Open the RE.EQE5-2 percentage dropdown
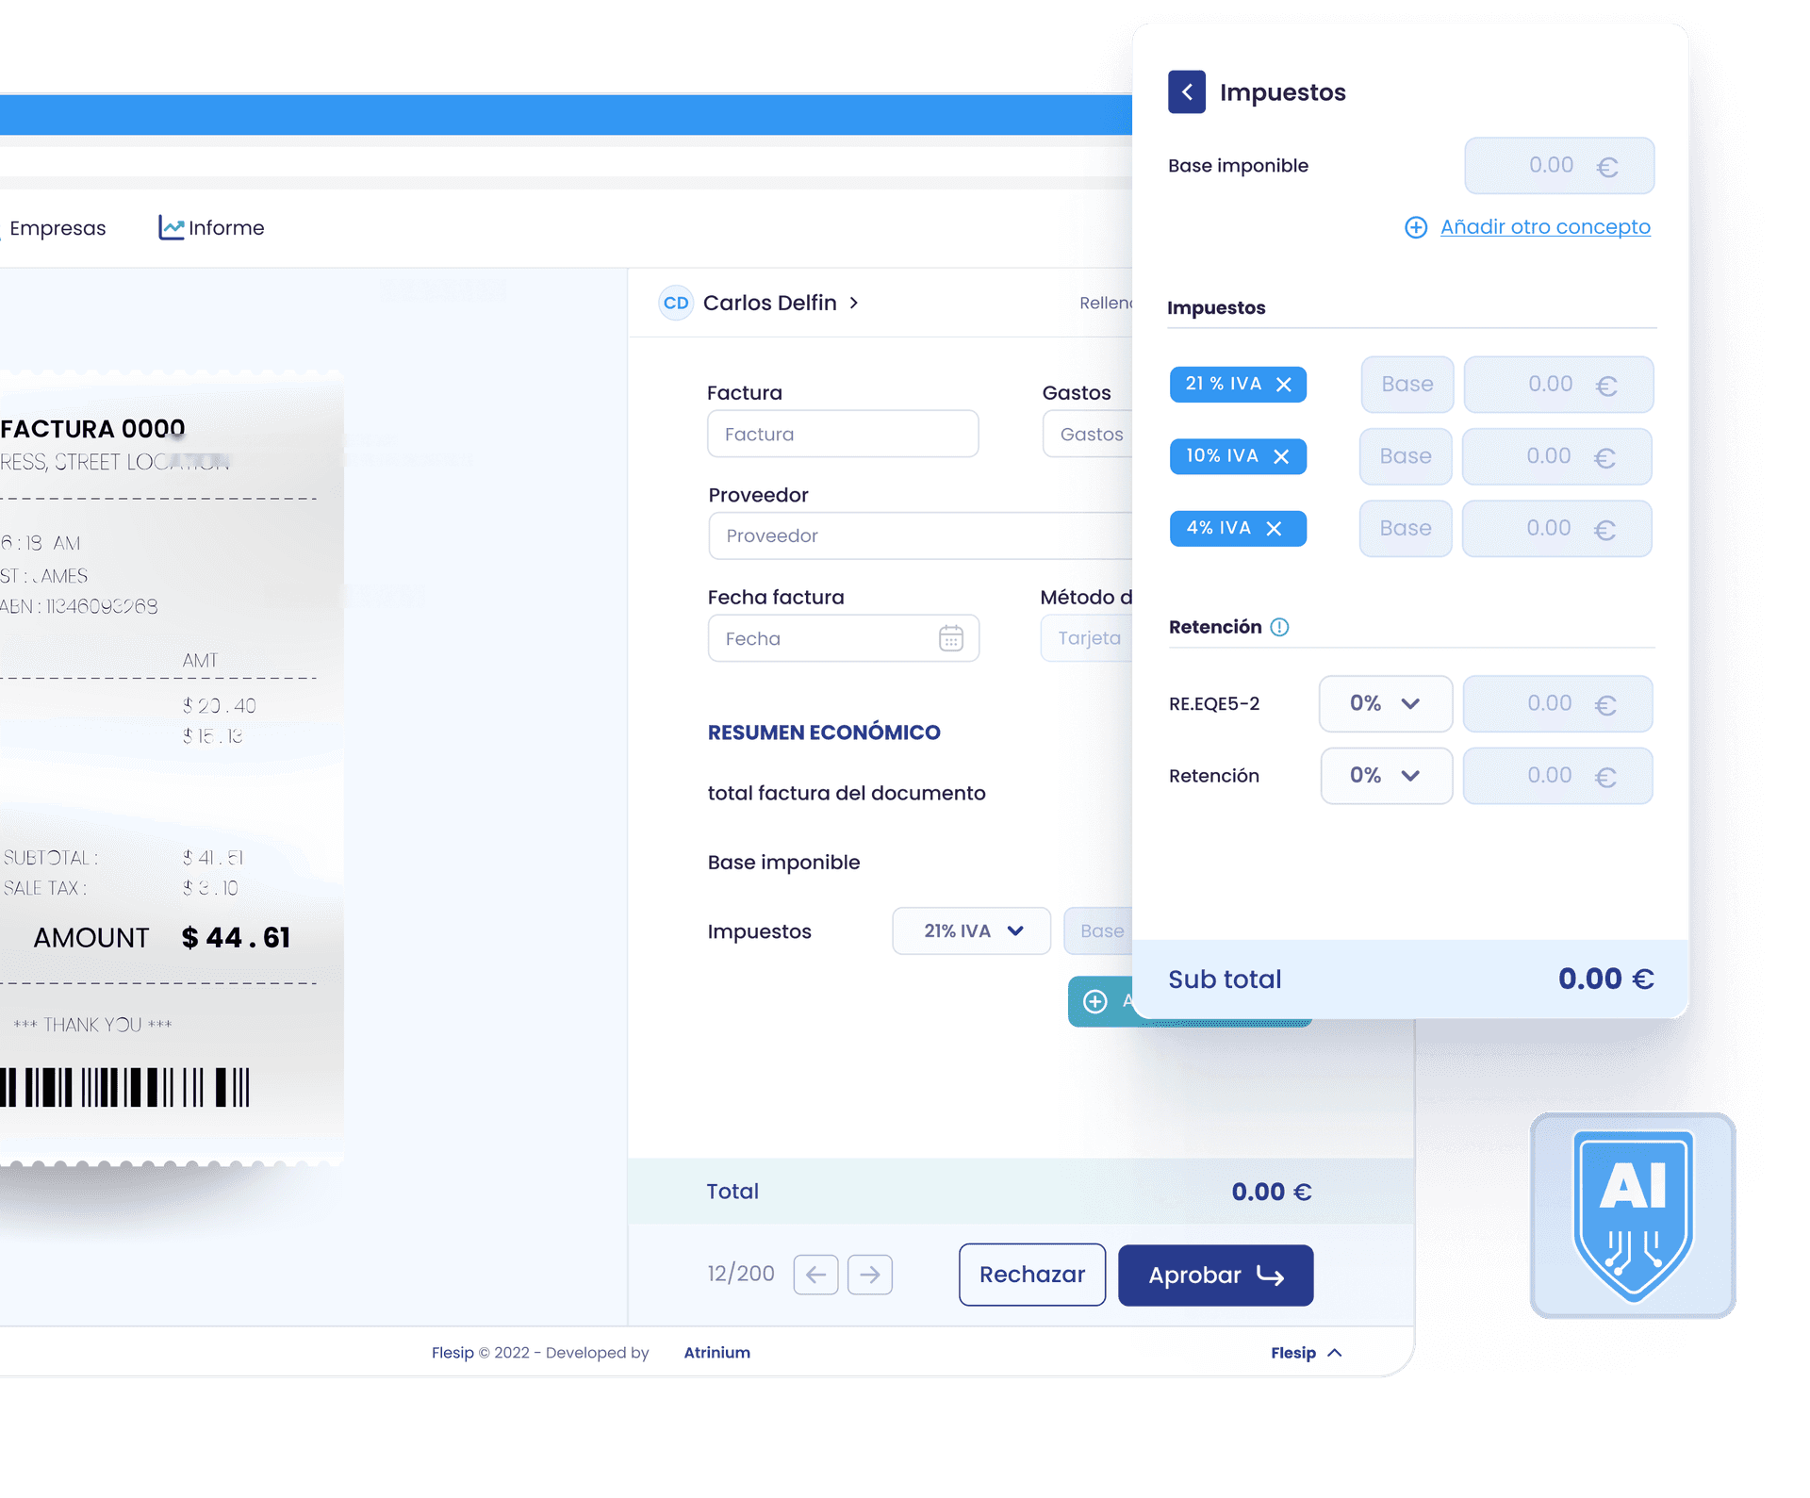This screenshot has height=1498, width=1810. (1385, 703)
